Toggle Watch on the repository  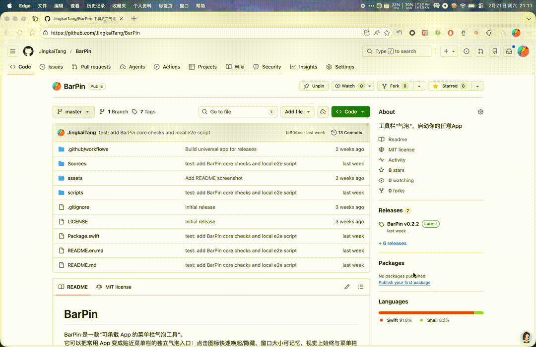point(349,86)
